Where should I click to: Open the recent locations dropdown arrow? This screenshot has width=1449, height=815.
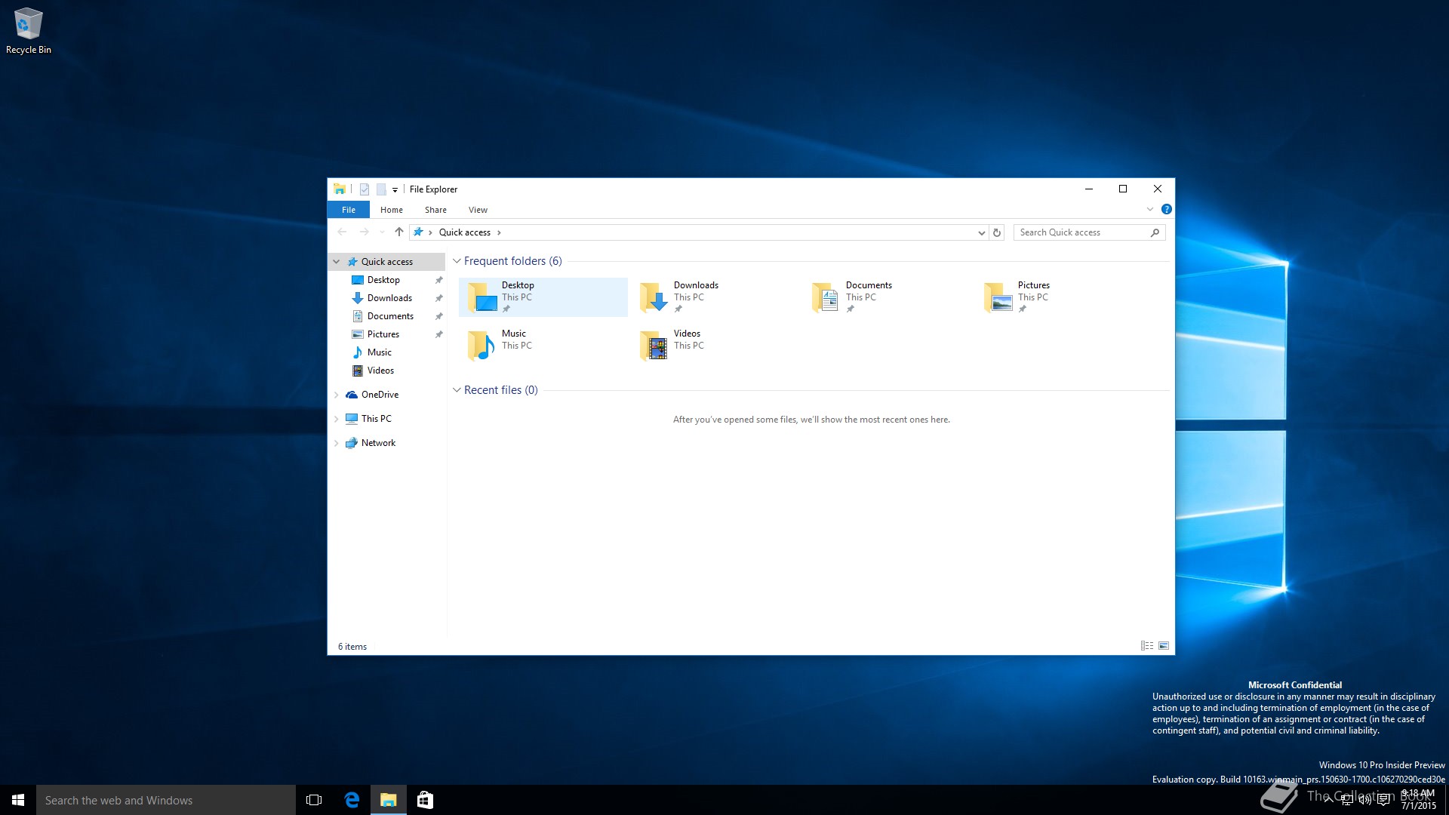tap(382, 232)
